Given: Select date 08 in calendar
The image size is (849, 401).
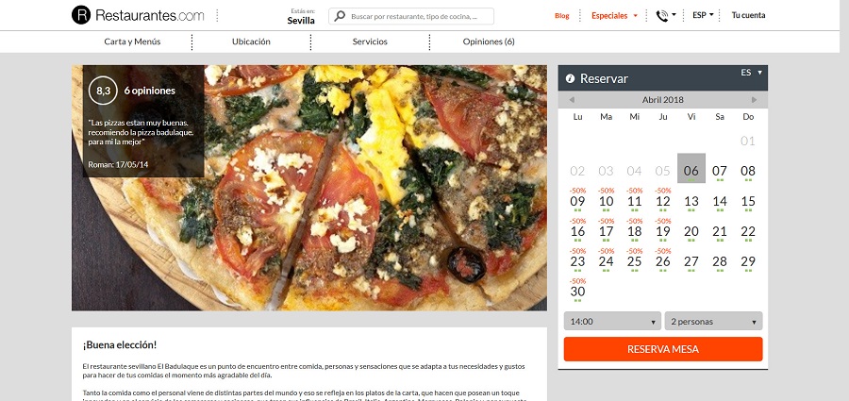Looking at the screenshot, I should click(x=748, y=171).
